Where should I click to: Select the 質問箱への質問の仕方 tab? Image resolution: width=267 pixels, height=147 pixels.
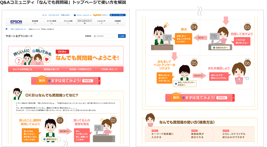tap(80, 69)
